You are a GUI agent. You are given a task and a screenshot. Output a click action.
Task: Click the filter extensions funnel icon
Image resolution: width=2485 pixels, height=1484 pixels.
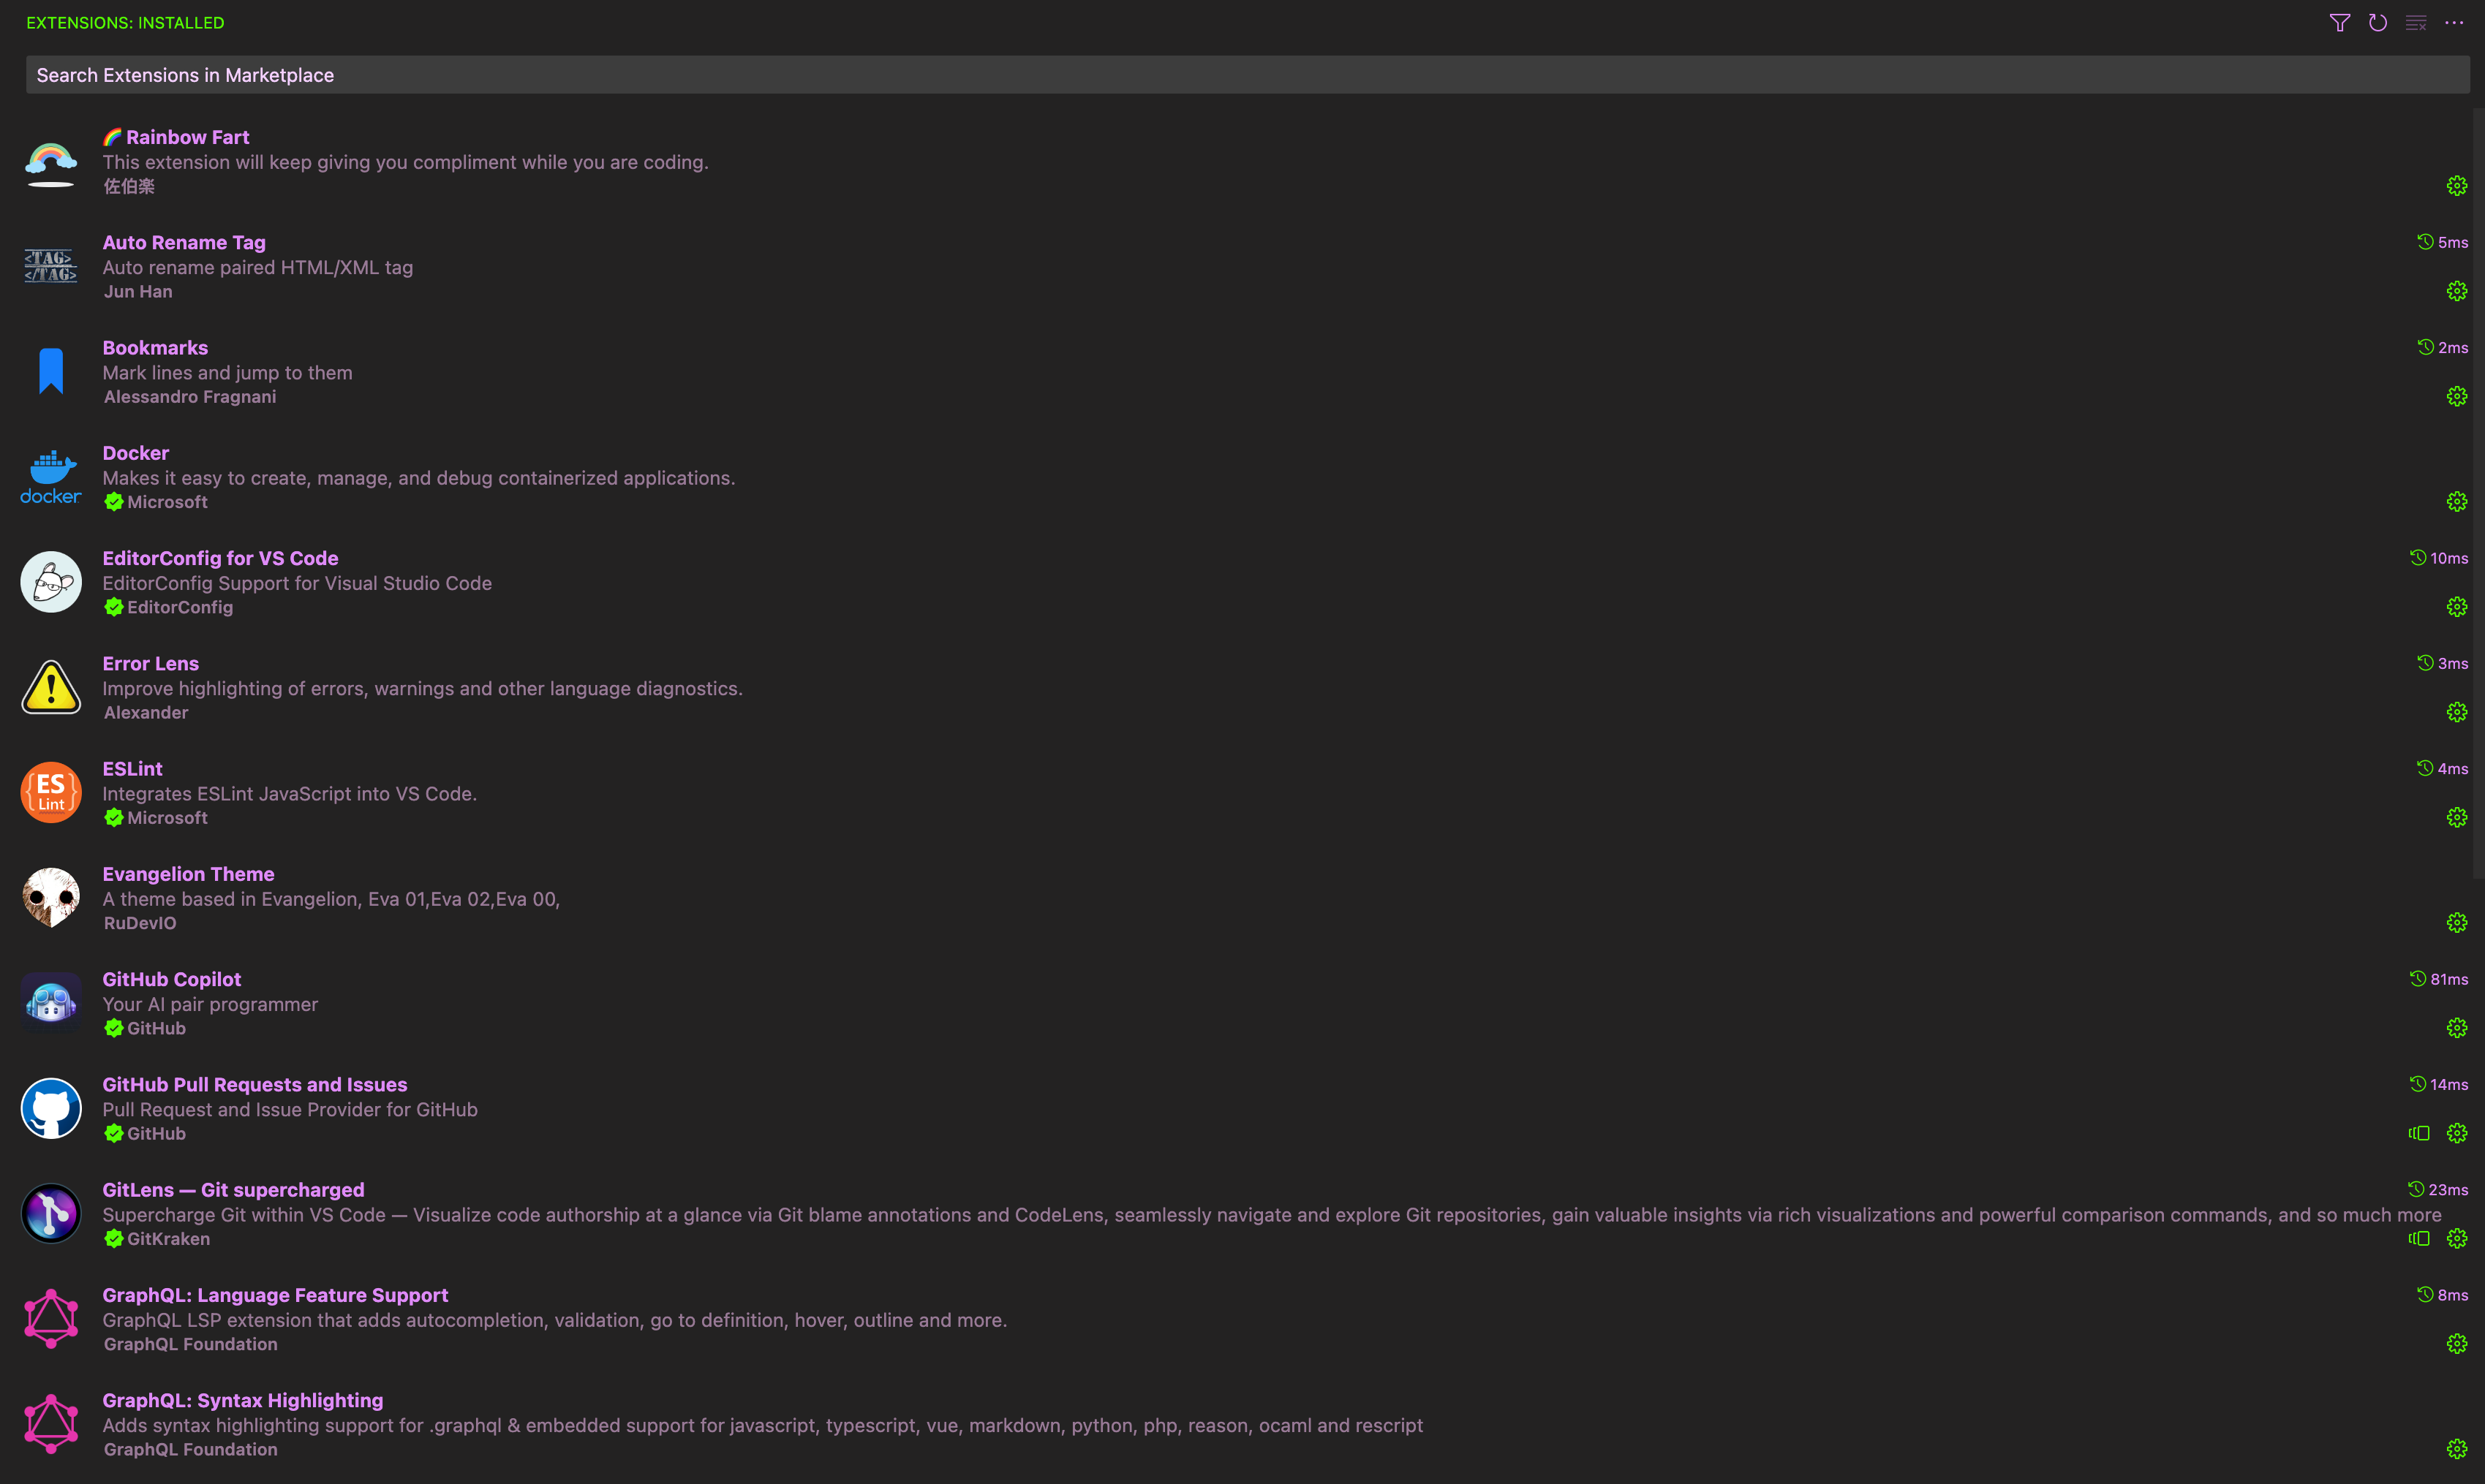tap(2339, 23)
